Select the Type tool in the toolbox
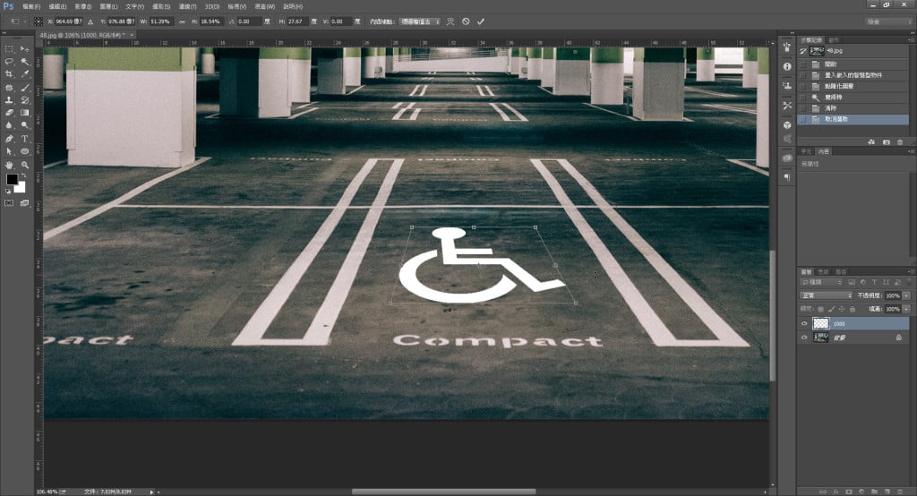917x496 pixels. click(x=25, y=139)
